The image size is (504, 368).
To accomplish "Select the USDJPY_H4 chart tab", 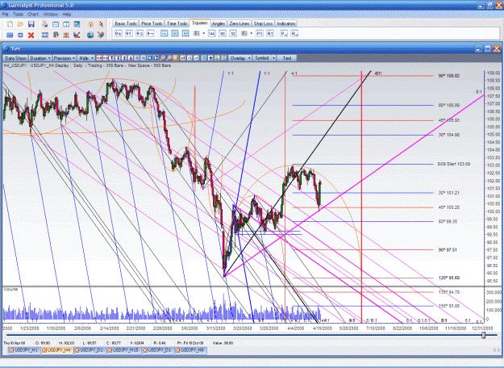I will [59, 350].
